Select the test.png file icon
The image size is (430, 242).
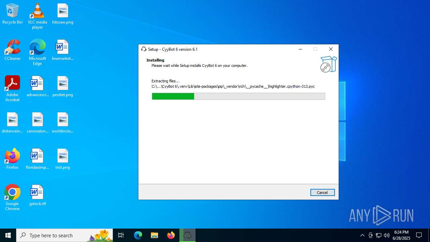[62, 159]
